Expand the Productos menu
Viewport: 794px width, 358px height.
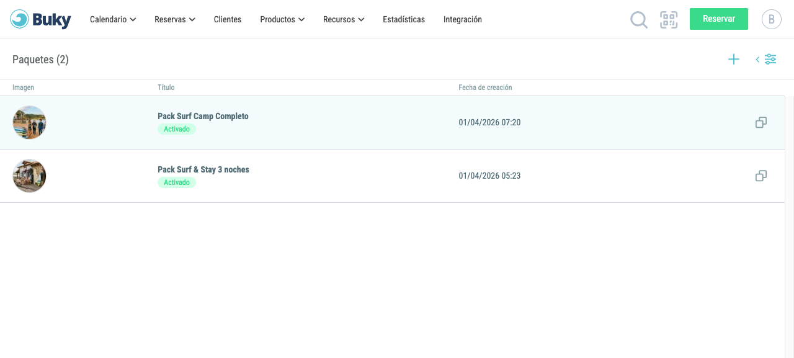[282, 19]
